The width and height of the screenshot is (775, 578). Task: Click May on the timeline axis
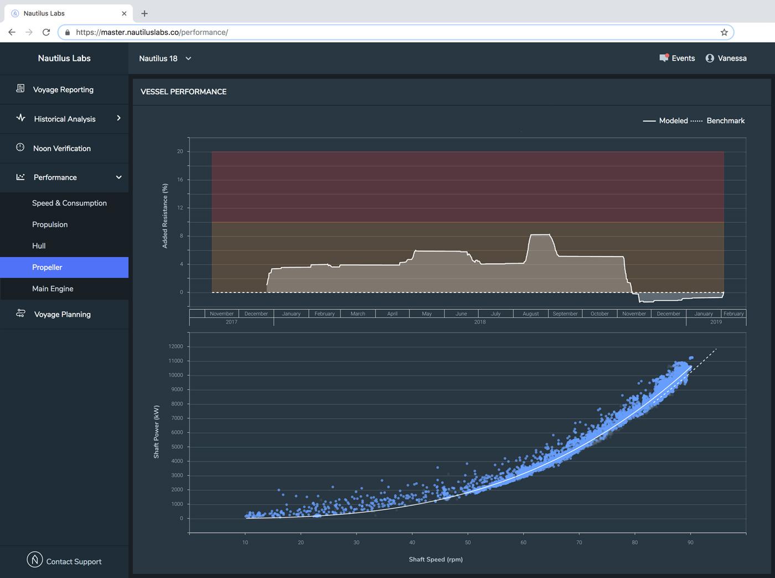click(x=427, y=314)
